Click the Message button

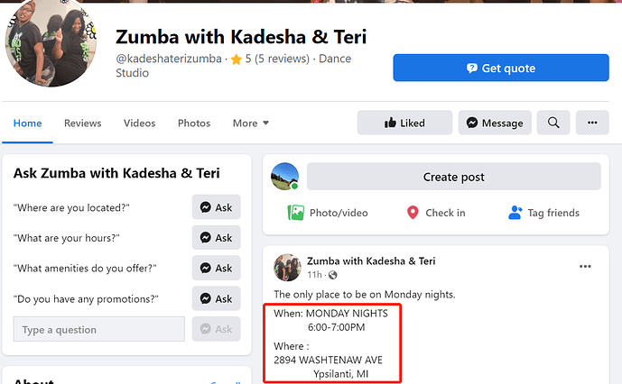(494, 123)
